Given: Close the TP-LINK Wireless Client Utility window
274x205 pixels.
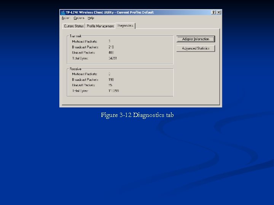Looking at the screenshot, I should [219, 13].
